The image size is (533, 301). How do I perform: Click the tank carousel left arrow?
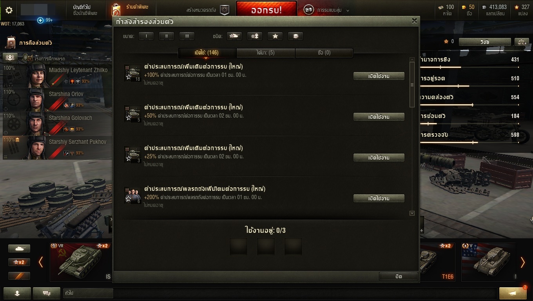[40, 262]
